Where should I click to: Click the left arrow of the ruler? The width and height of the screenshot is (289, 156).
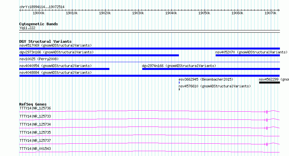20,10
